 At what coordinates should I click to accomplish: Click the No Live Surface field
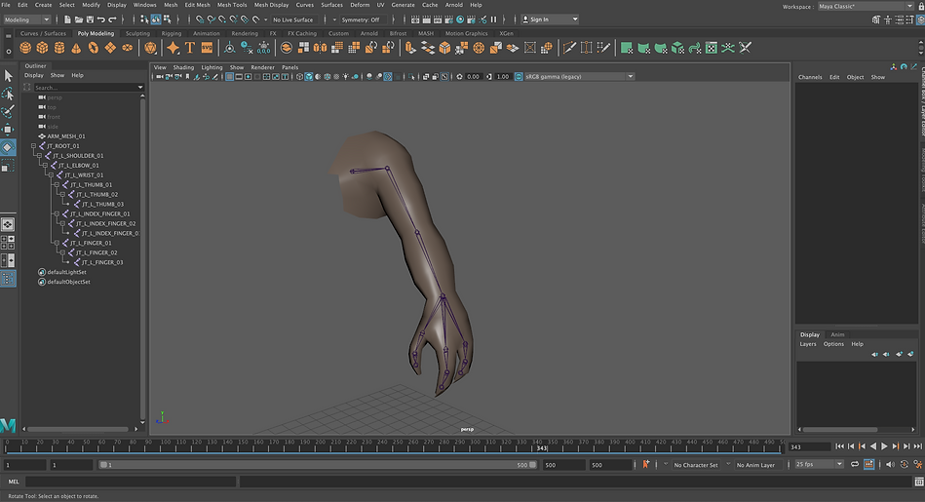293,19
